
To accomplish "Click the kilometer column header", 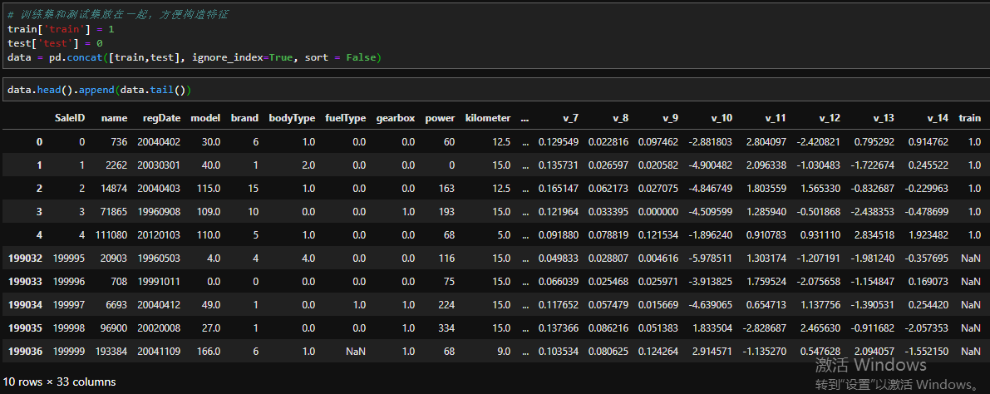I will [x=488, y=118].
